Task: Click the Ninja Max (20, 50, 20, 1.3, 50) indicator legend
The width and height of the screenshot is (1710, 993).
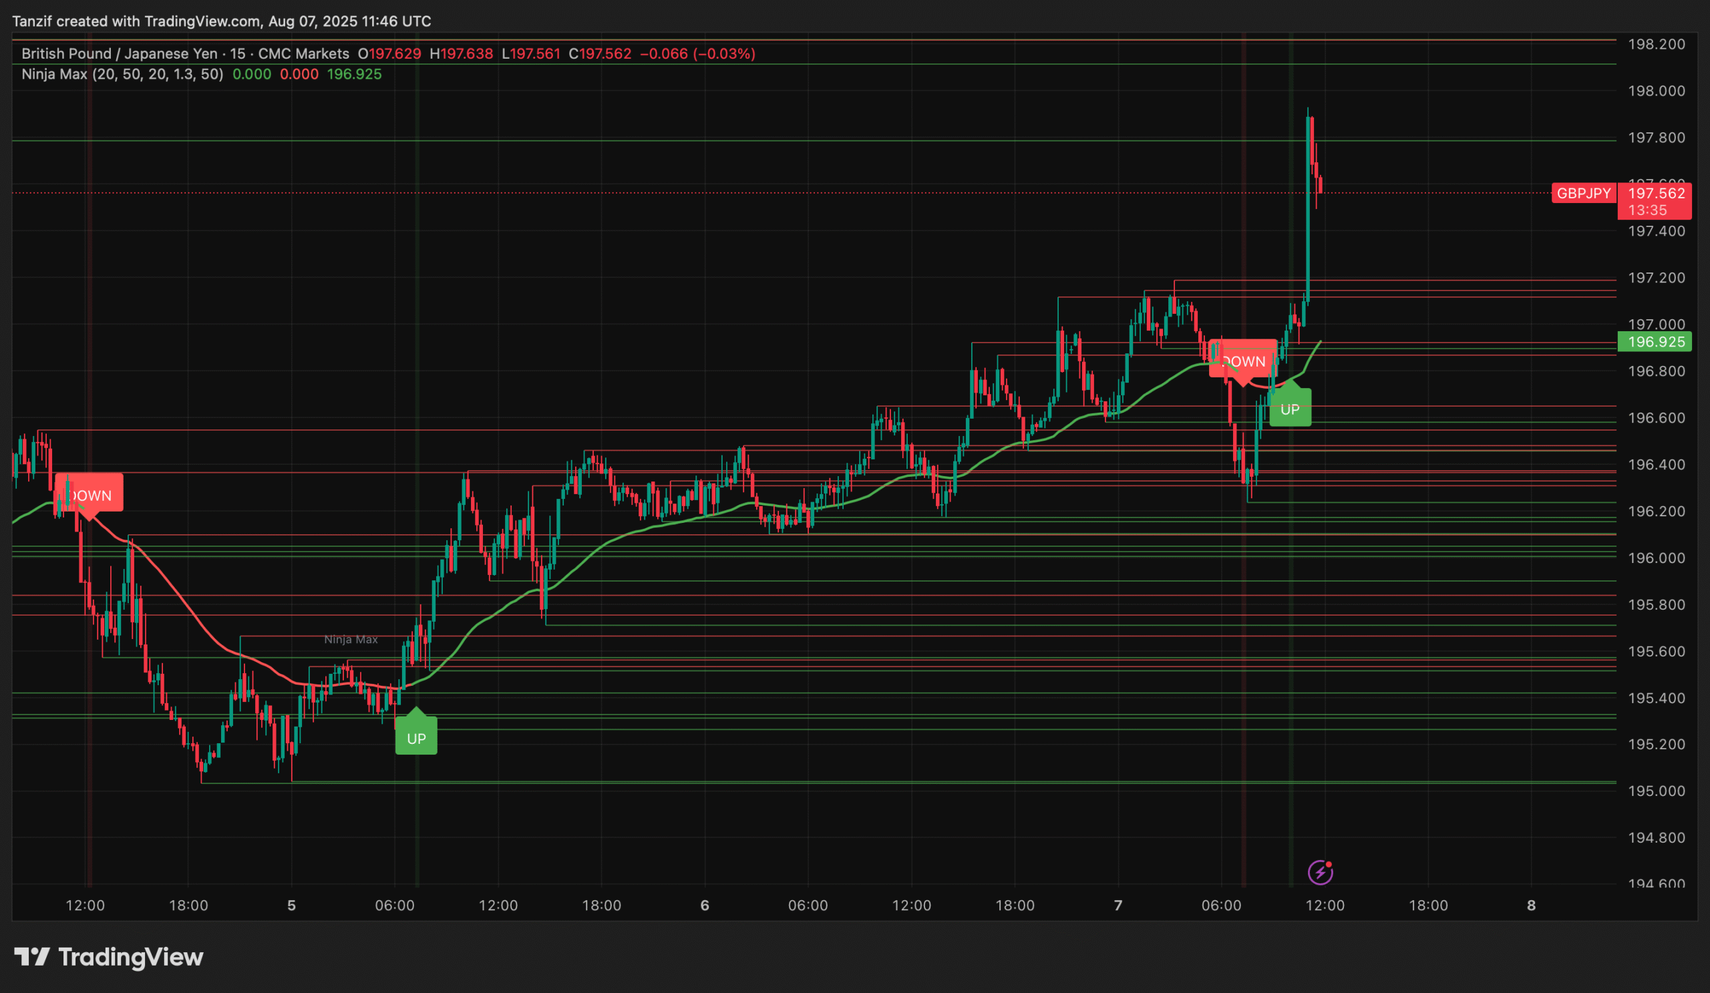Action: click(x=122, y=74)
